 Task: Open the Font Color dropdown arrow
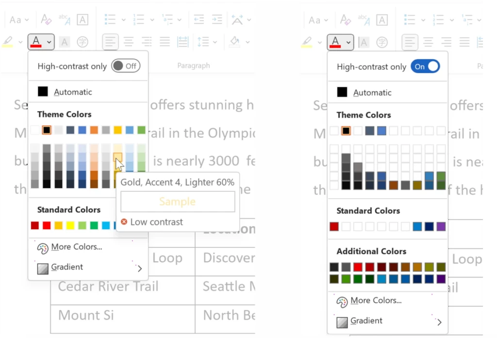pyautogui.click(x=49, y=42)
